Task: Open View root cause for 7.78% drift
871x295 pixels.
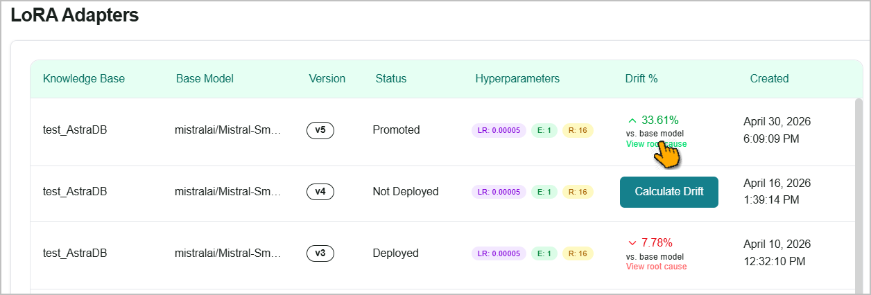Action: [x=656, y=267]
